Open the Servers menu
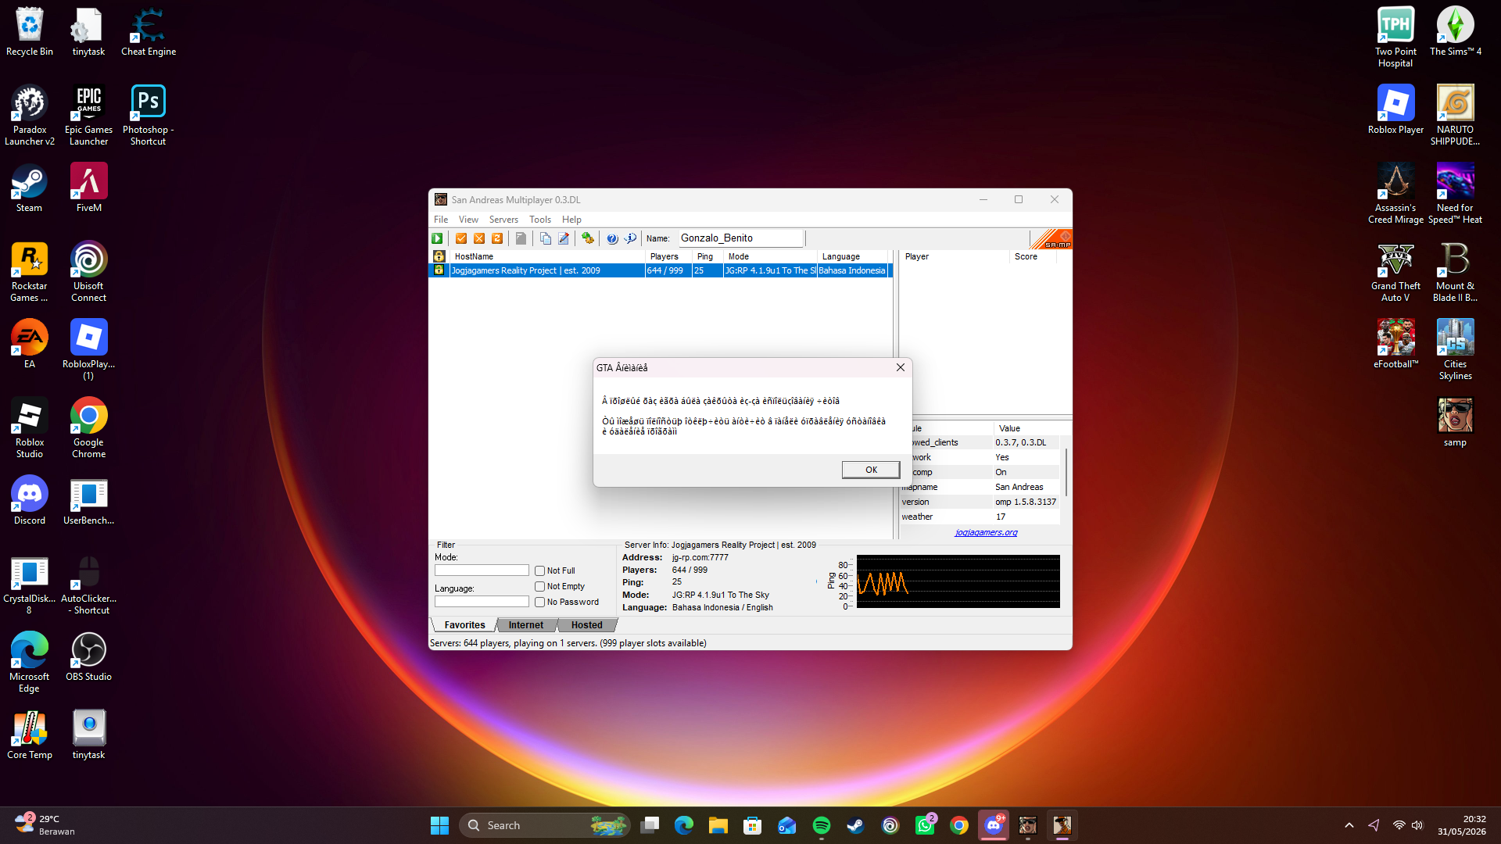The image size is (1501, 844). [503, 220]
